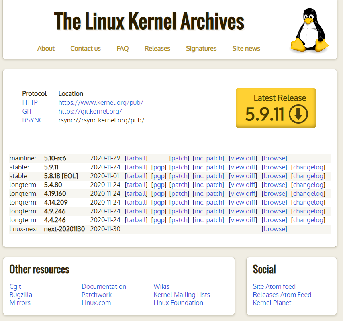Click the Tux penguin logo
The width and height of the screenshot is (343, 321).
point(310,30)
